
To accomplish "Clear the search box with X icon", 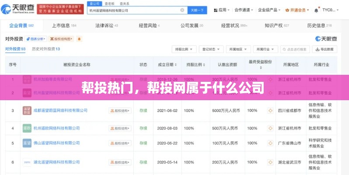I will pos(181,10).
